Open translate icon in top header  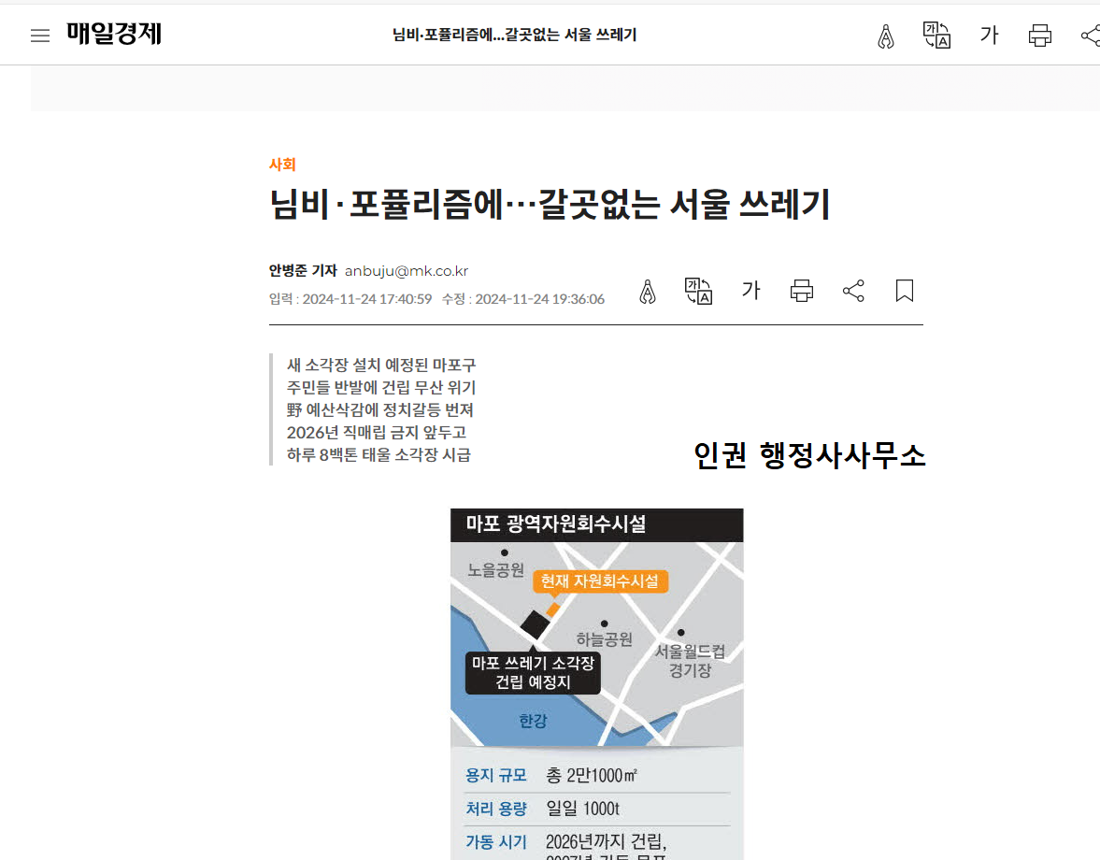[936, 36]
